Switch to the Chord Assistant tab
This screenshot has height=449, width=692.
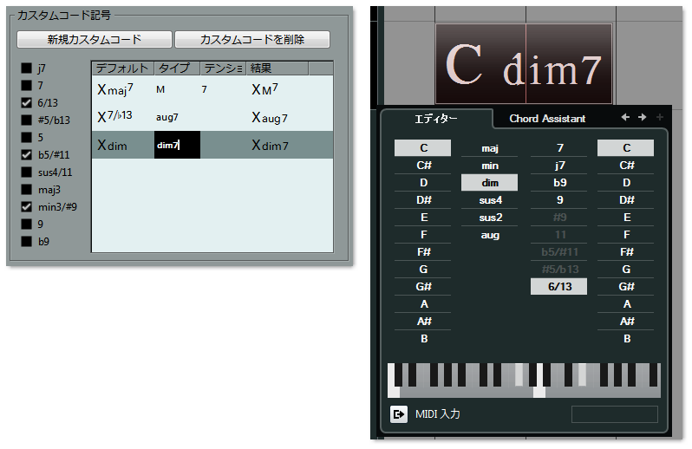pyautogui.click(x=547, y=119)
